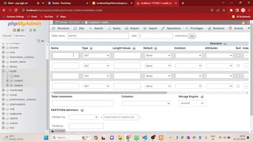Open Type dropdown in first row
The height and width of the screenshot is (142, 253).
pyautogui.click(x=96, y=56)
